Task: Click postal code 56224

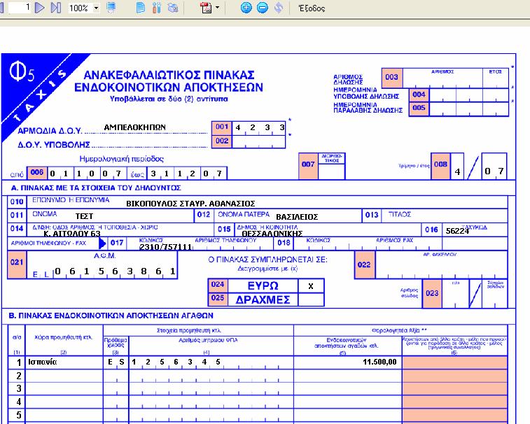Action: (x=457, y=231)
